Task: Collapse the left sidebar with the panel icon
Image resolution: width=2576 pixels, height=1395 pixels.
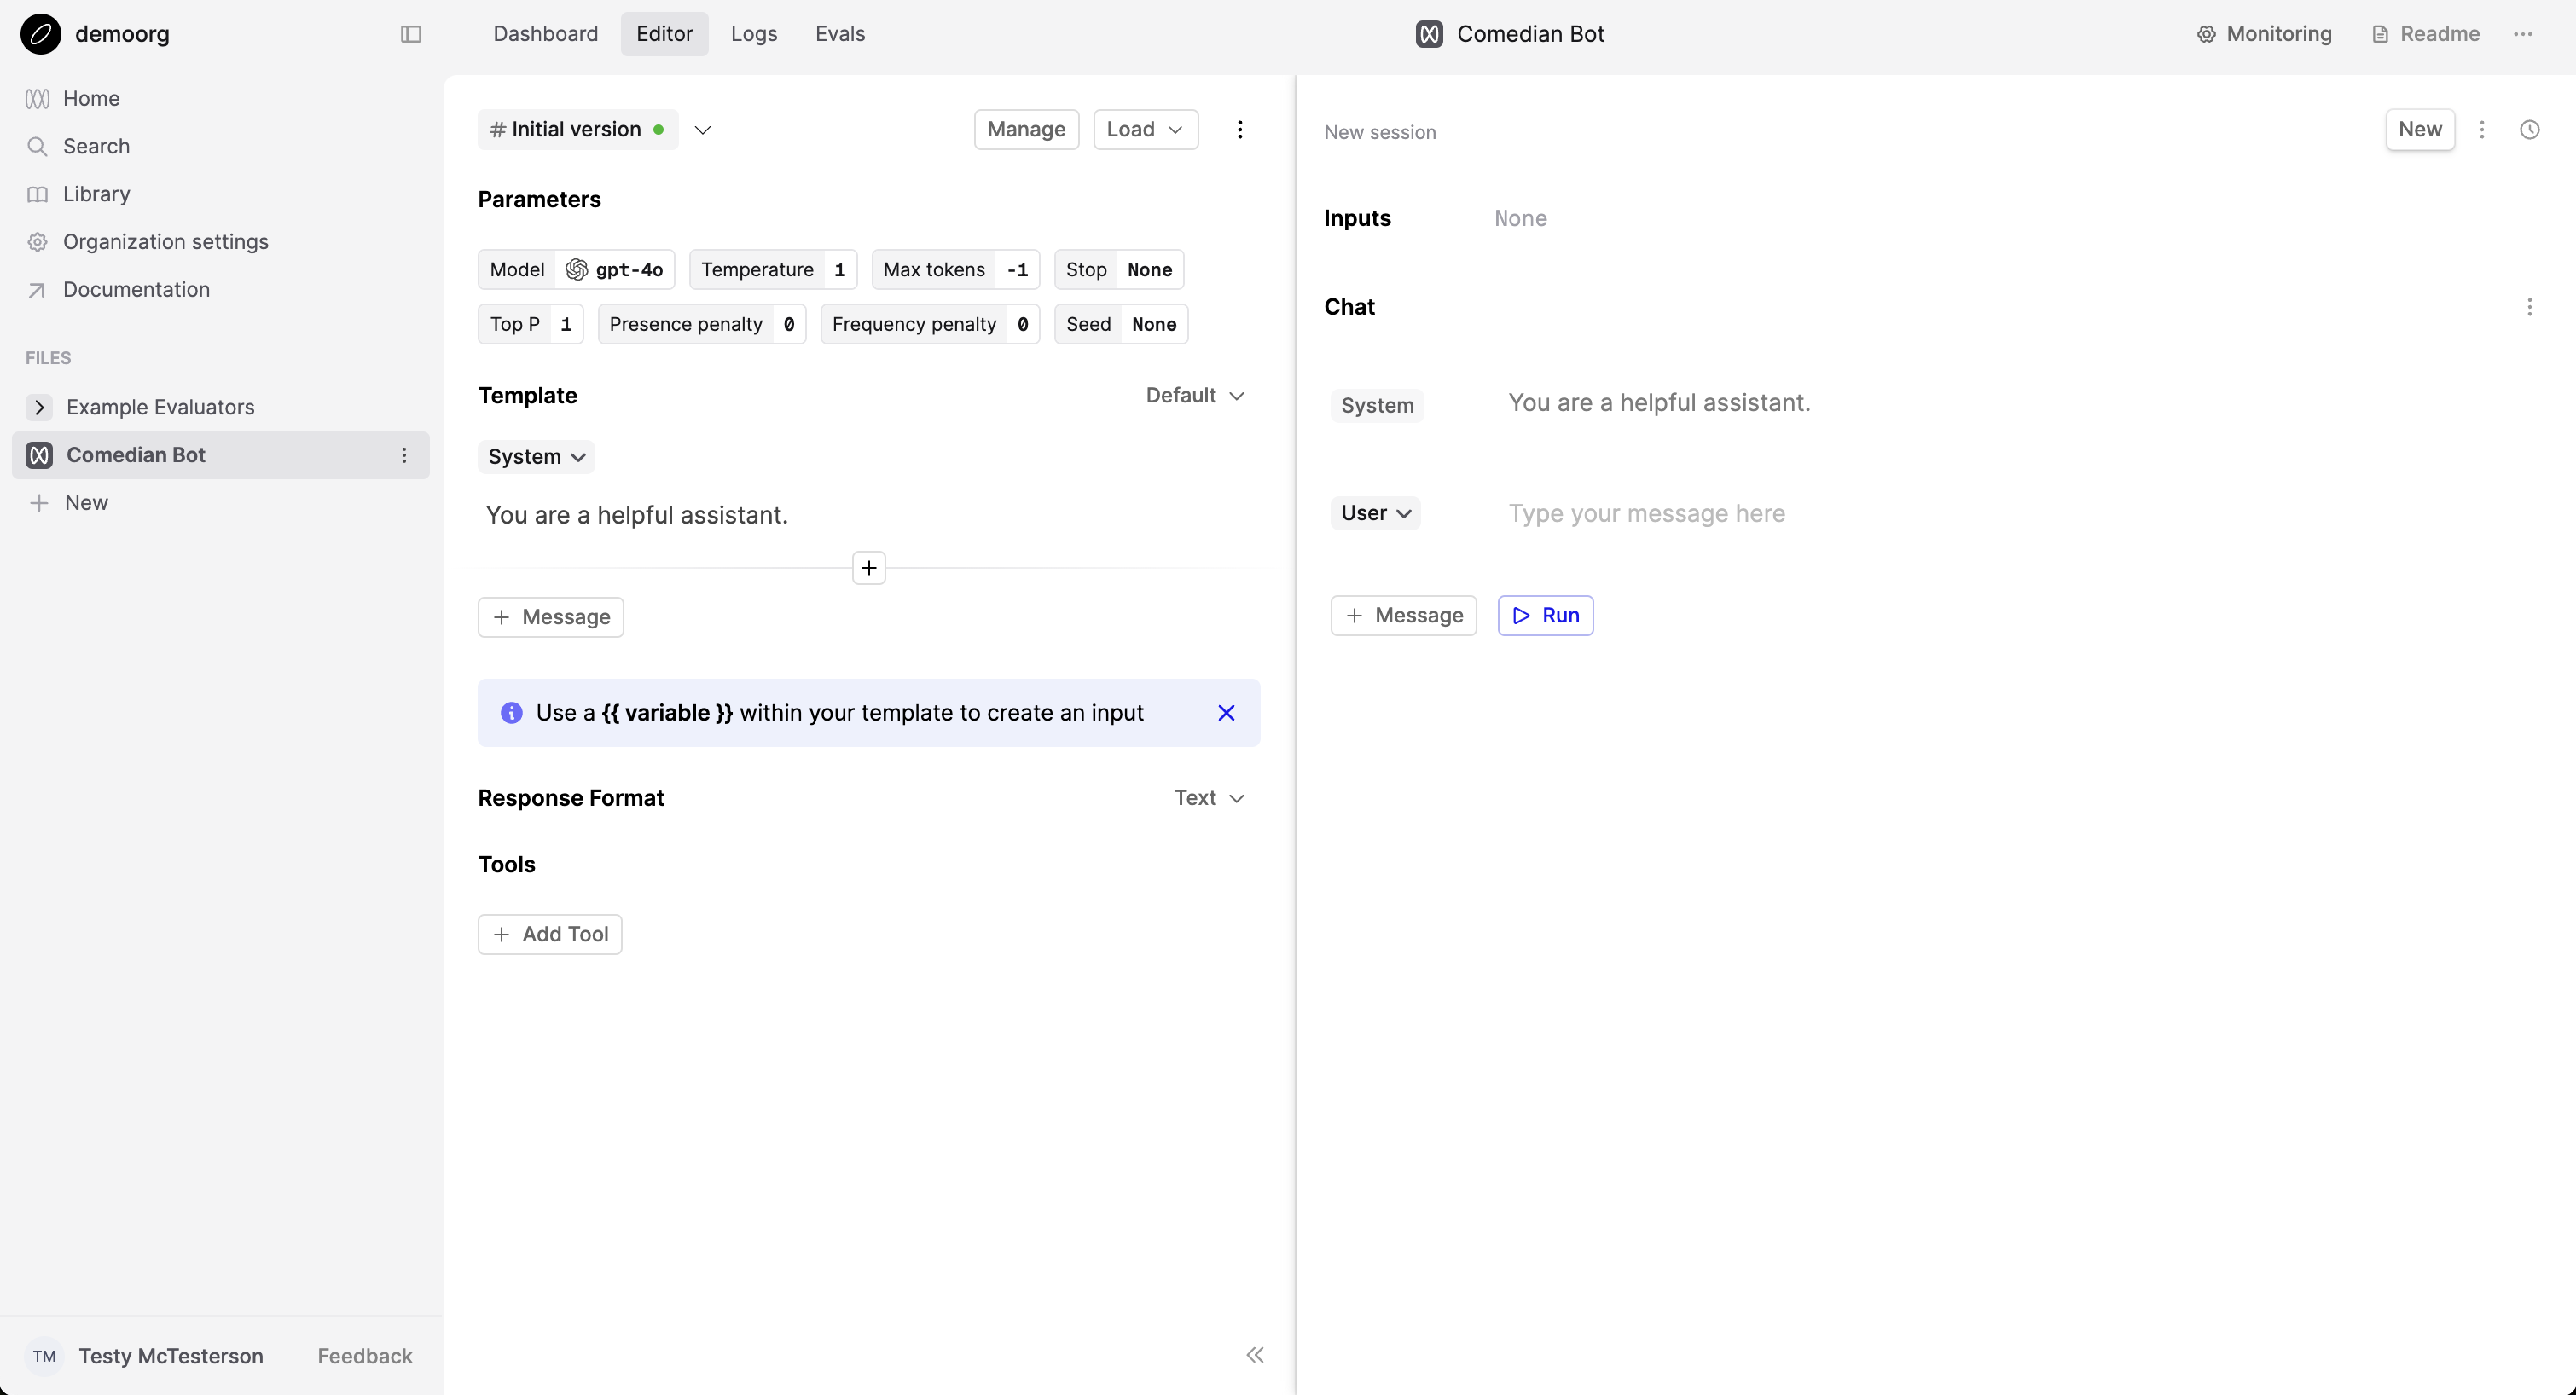Action: 410,33
